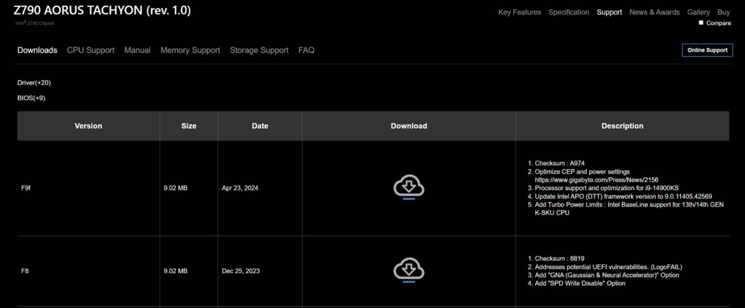Viewport: 745px width, 308px height.
Task: Click the Apr 23, 2024 date
Action: pos(240,188)
